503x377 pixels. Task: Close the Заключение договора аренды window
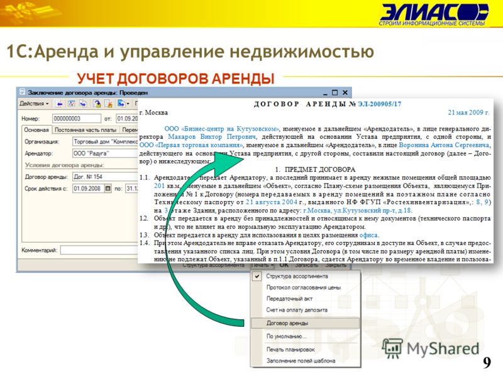[x=345, y=92]
